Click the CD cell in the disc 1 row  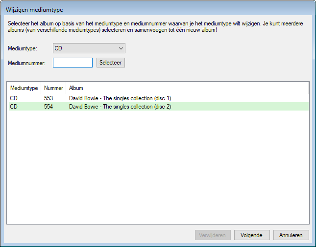pyautogui.click(x=14, y=98)
